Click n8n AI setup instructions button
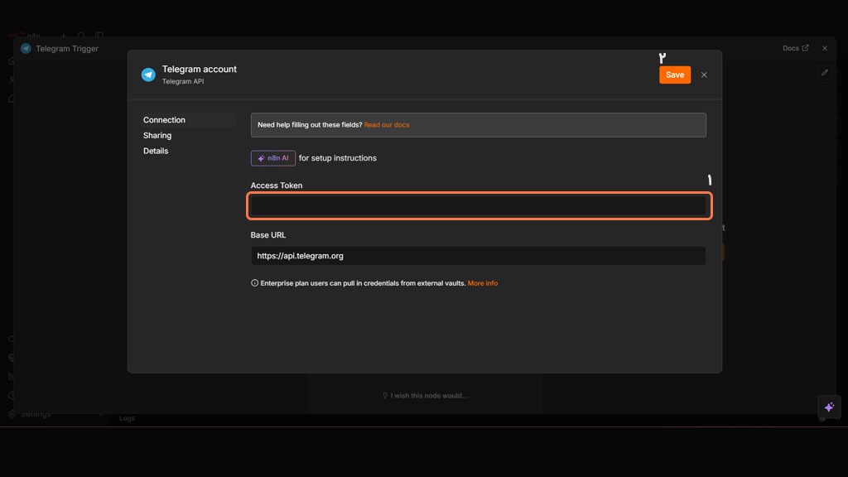848x477 pixels. (273, 158)
